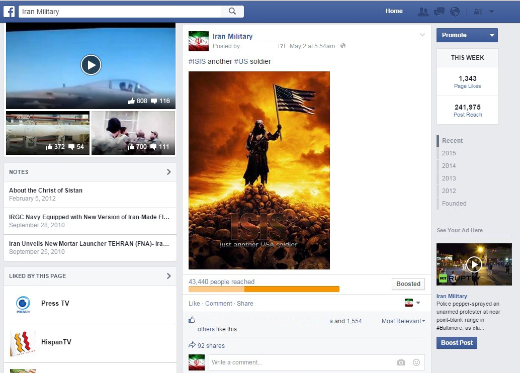Open the friend requests icon

pos(423,12)
